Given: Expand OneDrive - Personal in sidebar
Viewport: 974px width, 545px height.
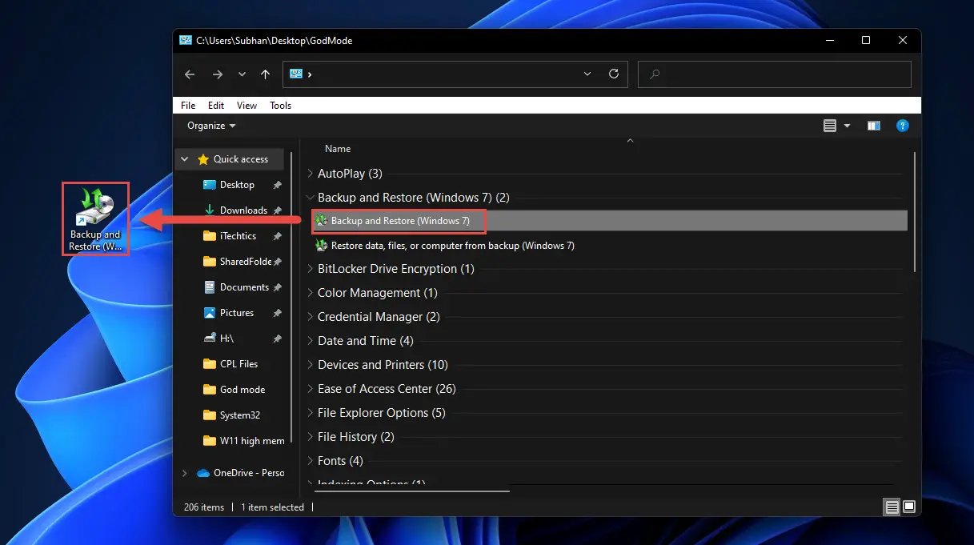Looking at the screenshot, I should pyautogui.click(x=185, y=473).
